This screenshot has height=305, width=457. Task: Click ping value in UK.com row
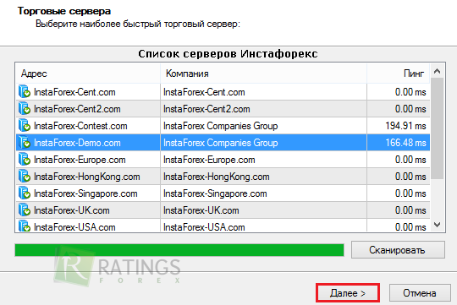pyautogui.click(x=410, y=210)
